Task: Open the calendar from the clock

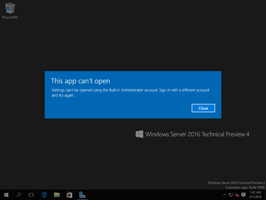Action: point(255,195)
